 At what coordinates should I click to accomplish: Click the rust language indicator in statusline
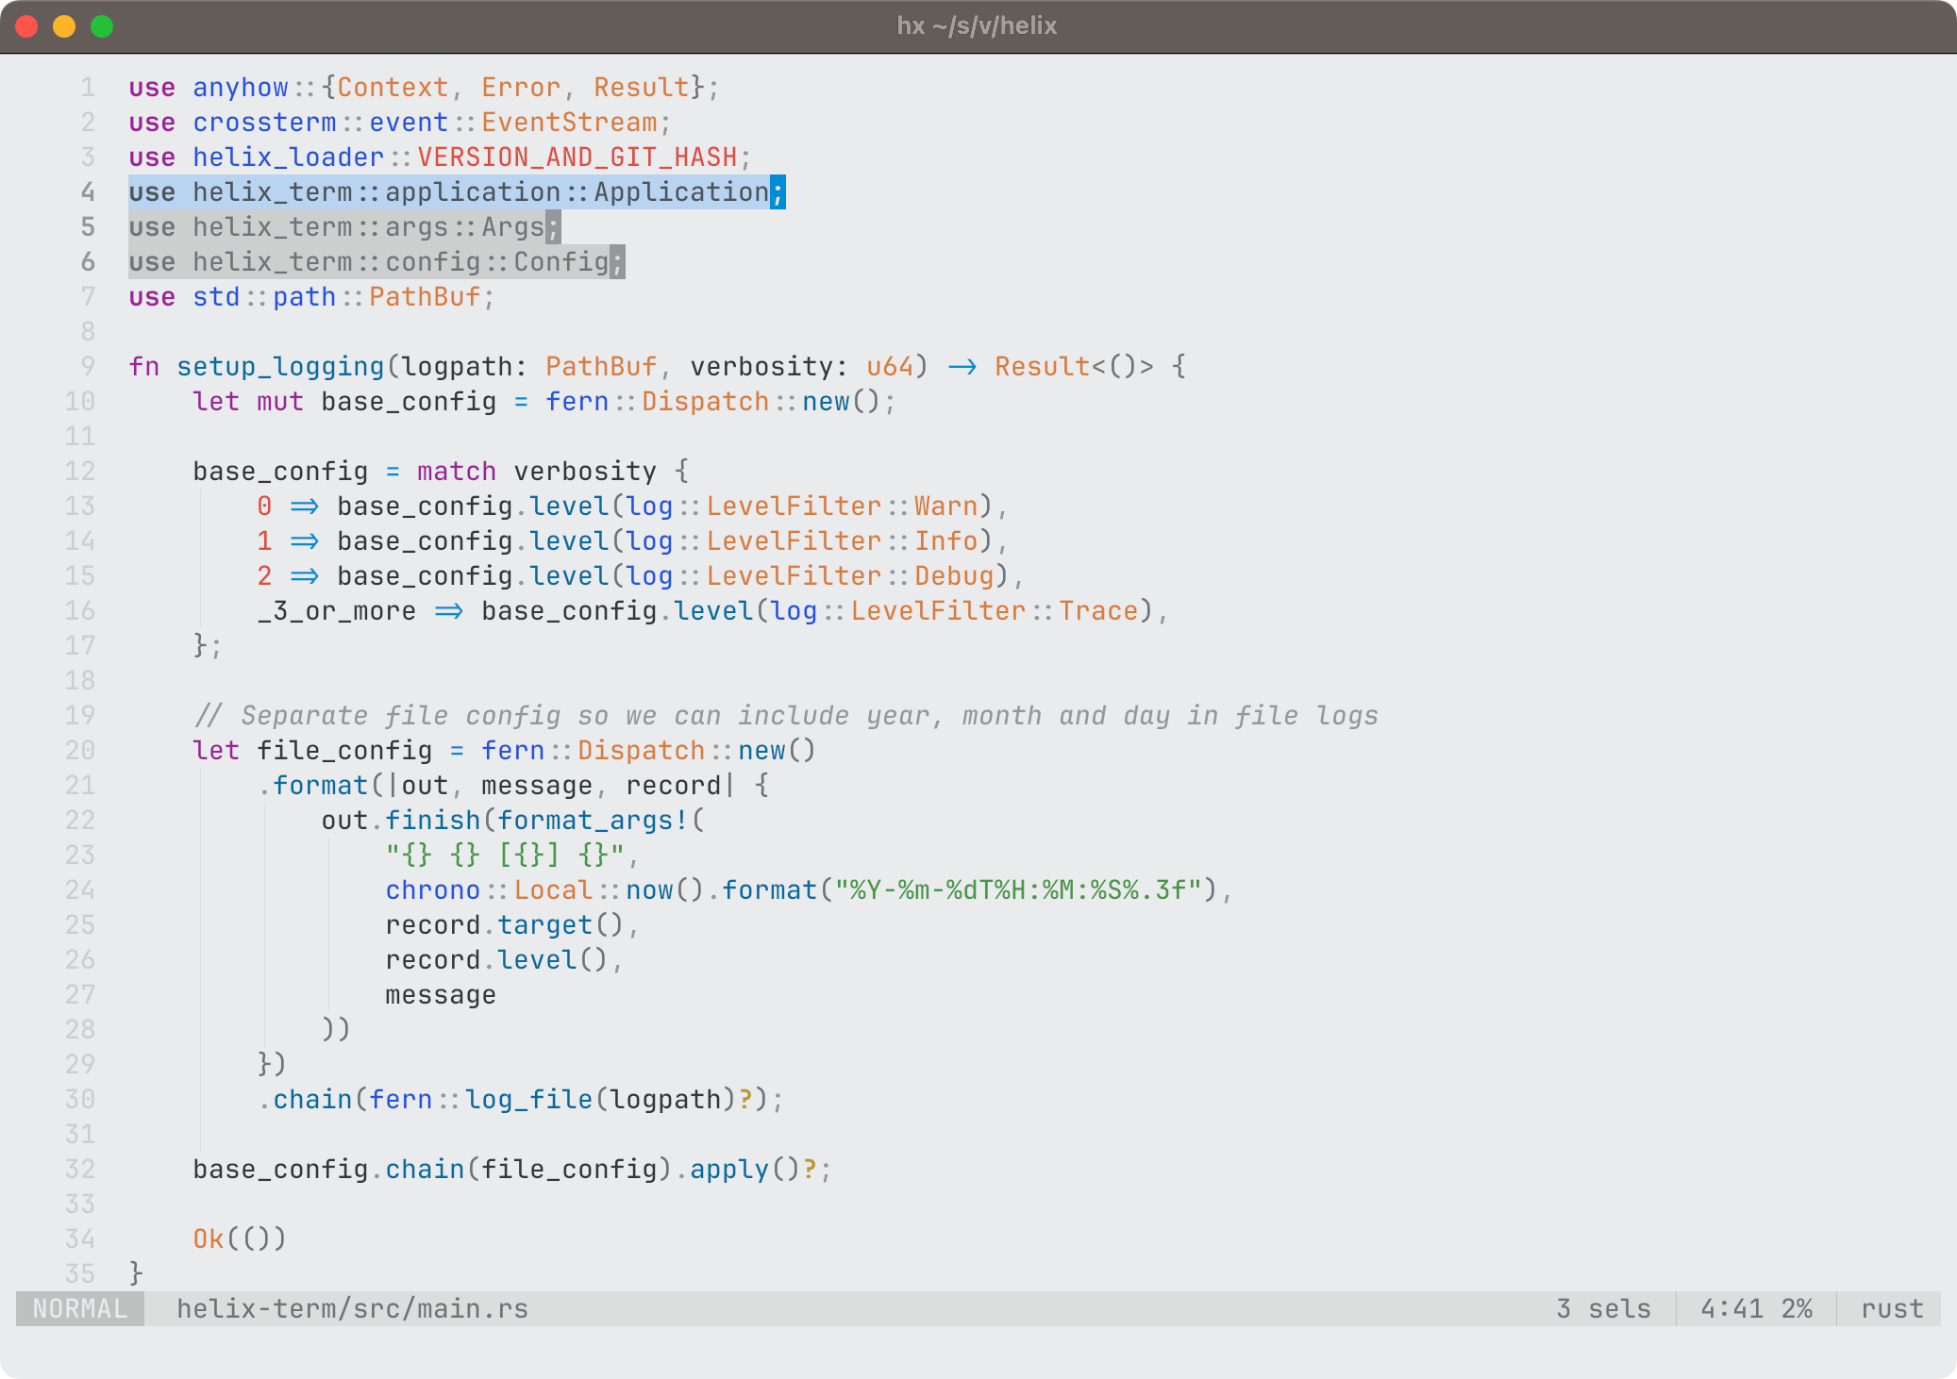pyautogui.click(x=1891, y=1309)
